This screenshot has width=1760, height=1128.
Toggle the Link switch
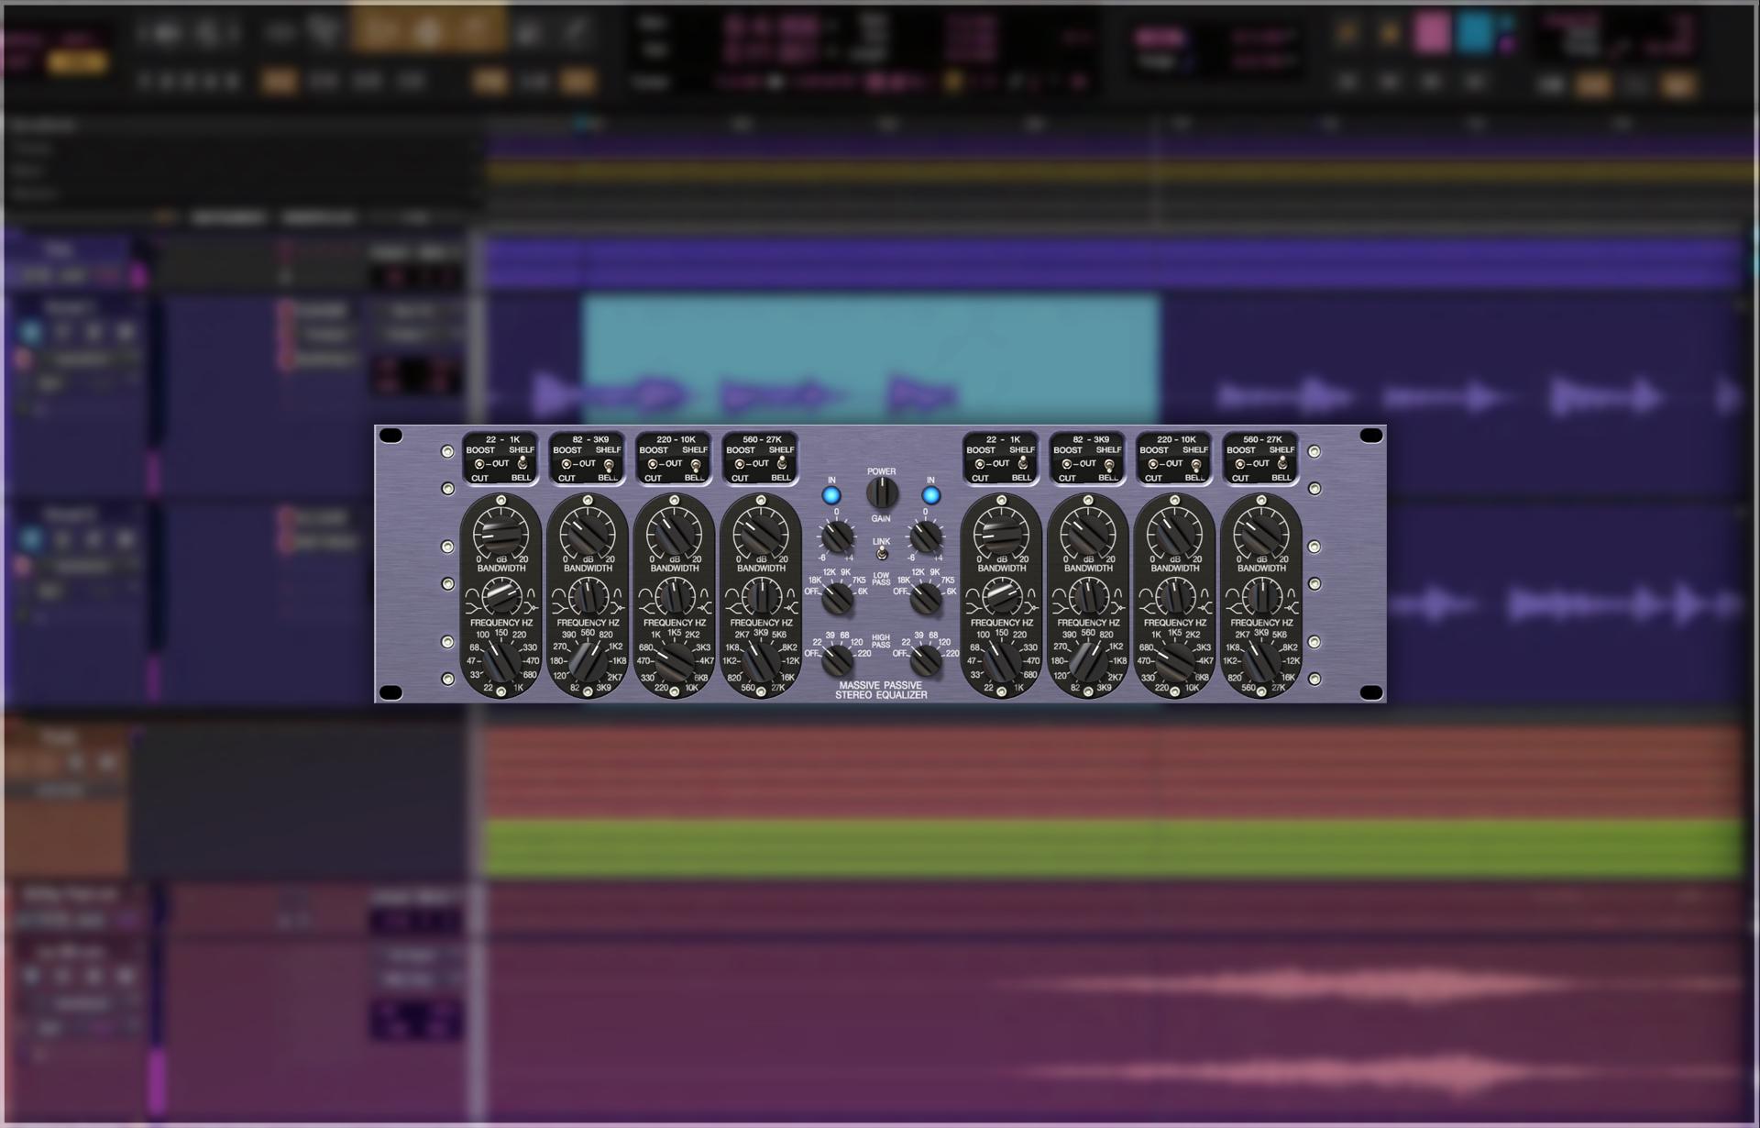click(881, 554)
